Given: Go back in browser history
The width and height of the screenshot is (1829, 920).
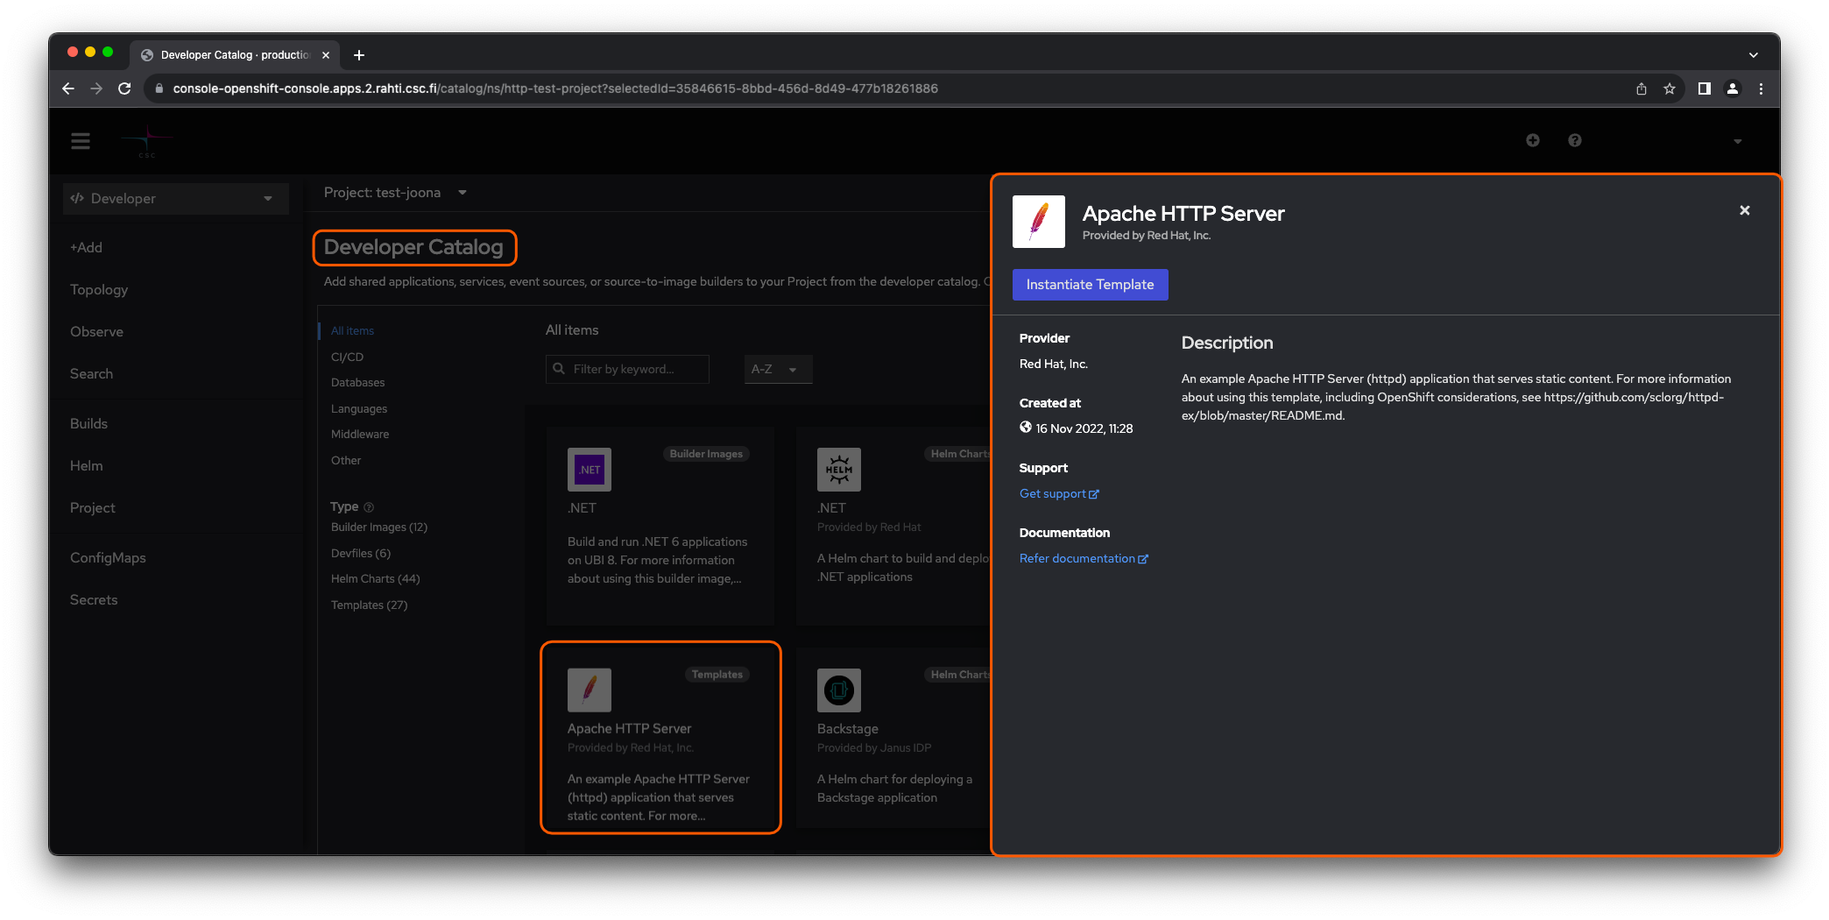Looking at the screenshot, I should [68, 88].
